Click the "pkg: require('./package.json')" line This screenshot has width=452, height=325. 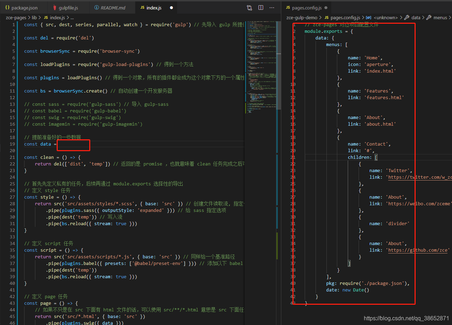click(x=368, y=283)
